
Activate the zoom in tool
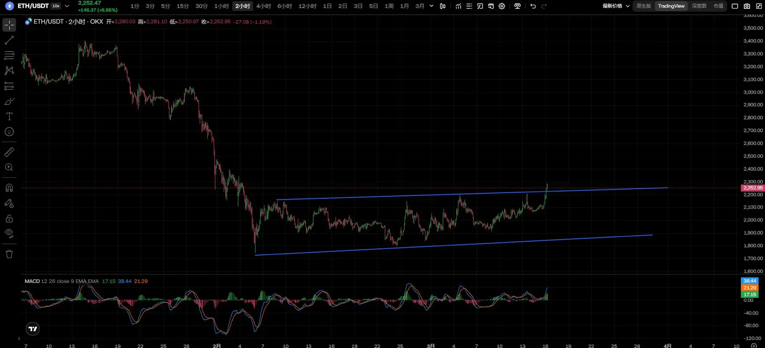click(9, 167)
